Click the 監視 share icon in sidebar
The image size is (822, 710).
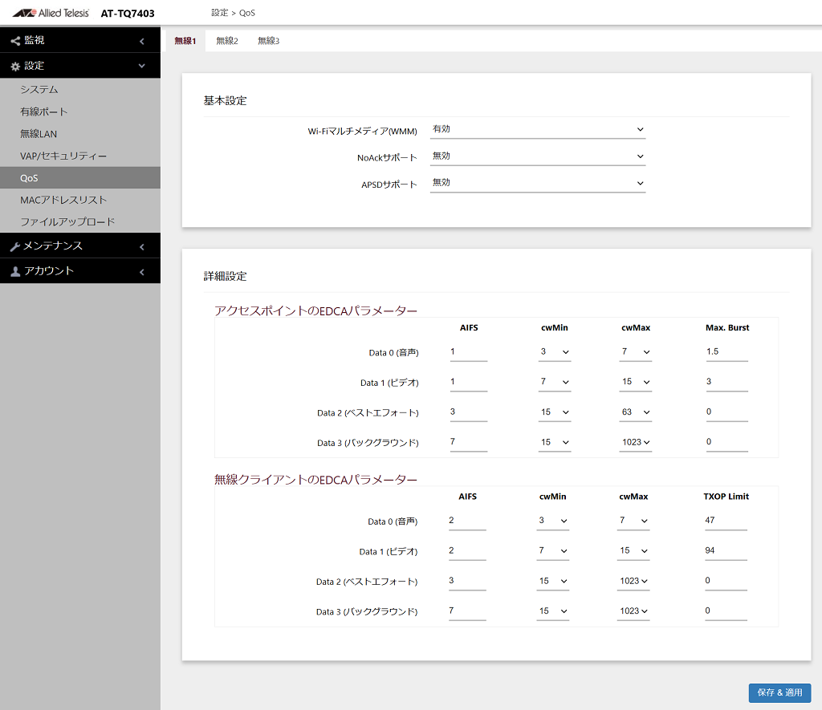(15, 41)
